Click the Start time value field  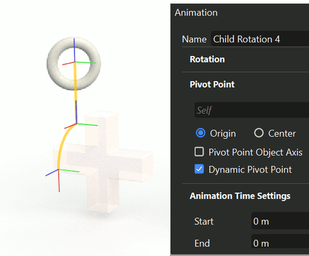(x=280, y=221)
